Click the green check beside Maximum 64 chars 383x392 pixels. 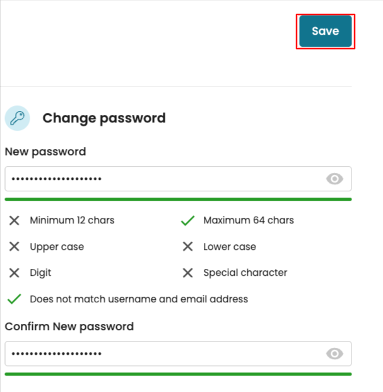187,220
